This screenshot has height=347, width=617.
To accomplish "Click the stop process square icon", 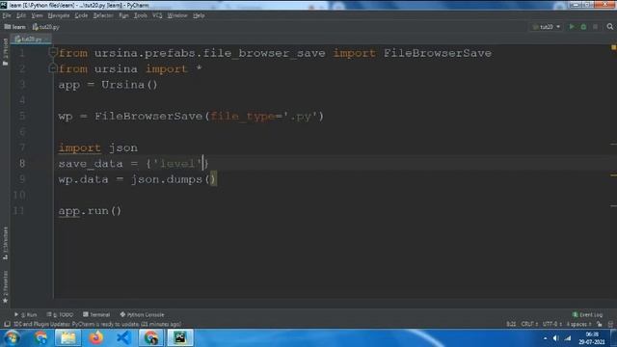I will pyautogui.click(x=596, y=27).
